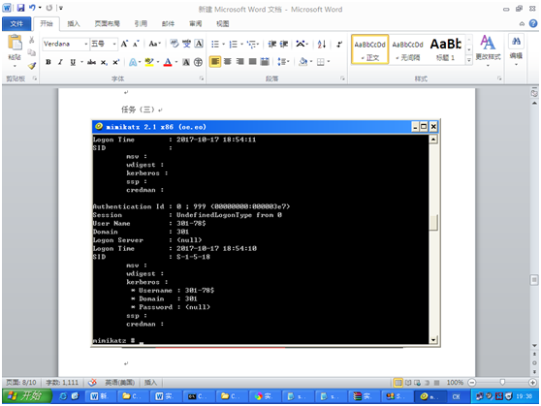541x406 pixels.
Task: Toggle Bold formatting
Action: coord(48,62)
